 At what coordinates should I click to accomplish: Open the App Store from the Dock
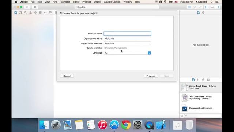point(114,125)
